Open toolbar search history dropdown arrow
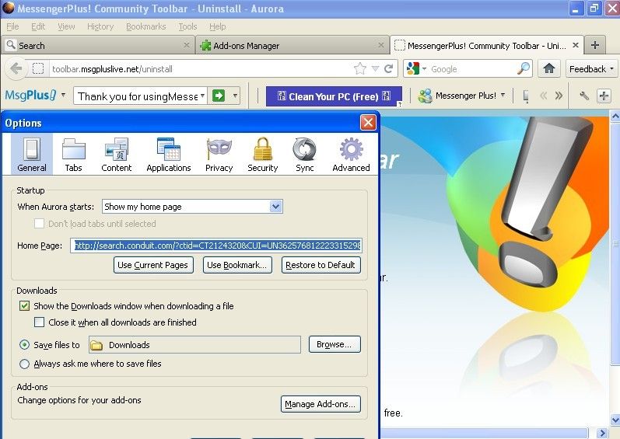This screenshot has width=620, height=439. pyautogui.click(x=202, y=96)
